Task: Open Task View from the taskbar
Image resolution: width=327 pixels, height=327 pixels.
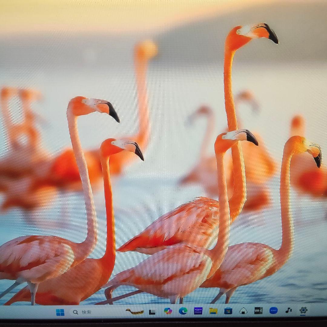Action: pyautogui.click(x=152, y=312)
